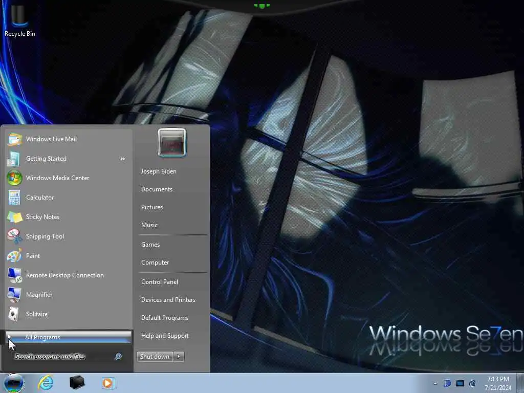Screen dimensions: 524x393
Task: Open the Snipping Tool scissors icon
Action: tap(14, 236)
